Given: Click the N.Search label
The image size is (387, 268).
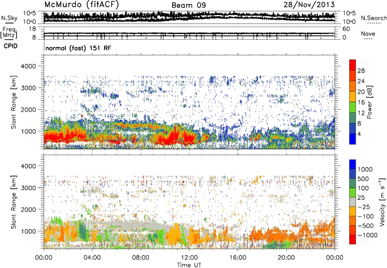Looking at the screenshot, I should (x=373, y=18).
